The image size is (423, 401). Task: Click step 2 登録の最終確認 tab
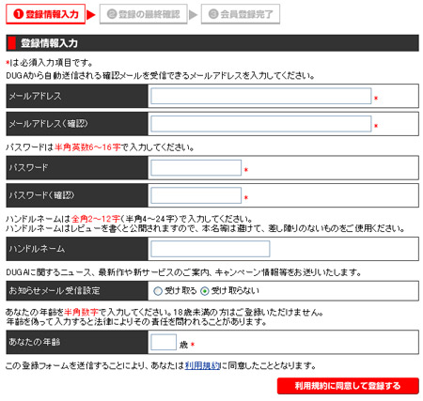coord(144,14)
